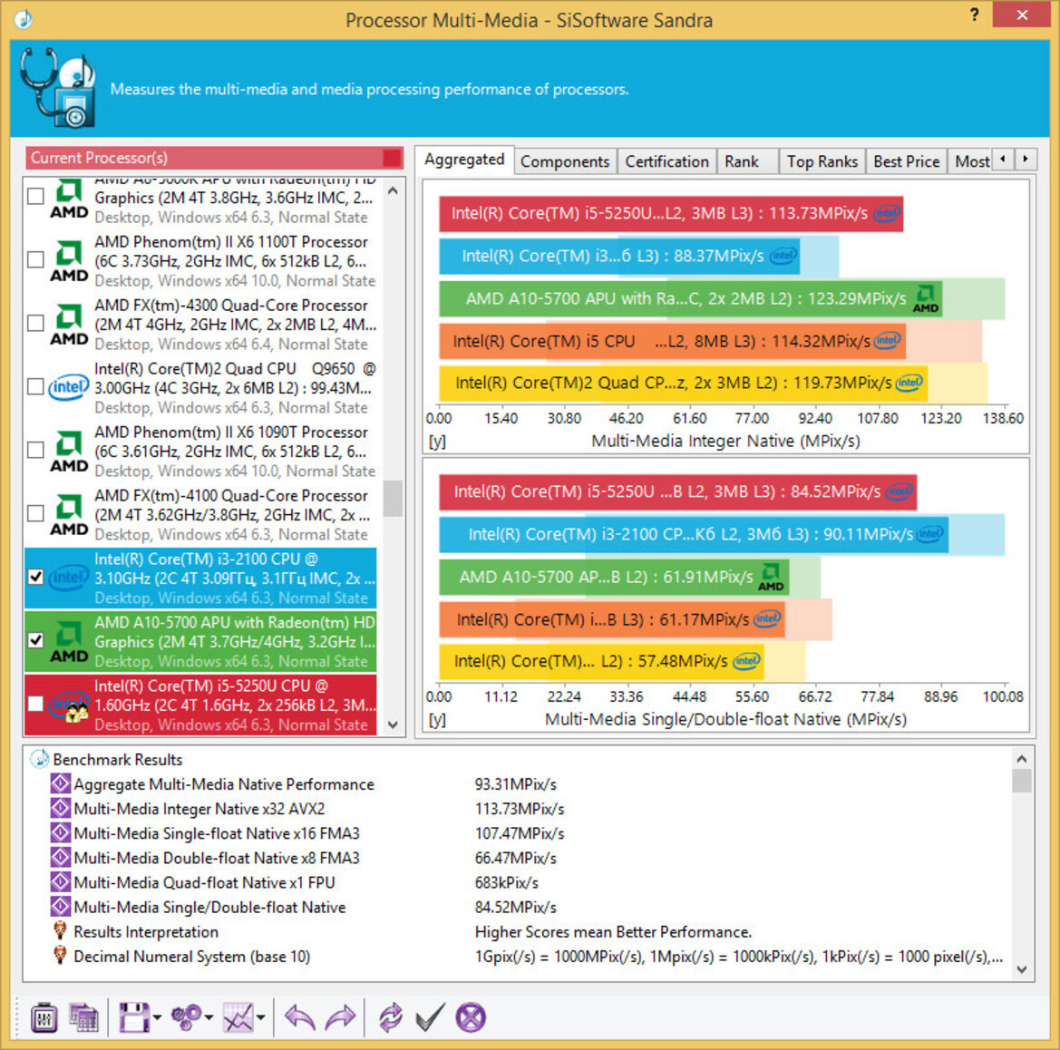
Task: Uncheck the AMD A10-5700 APU checkbox
Action: point(36,640)
